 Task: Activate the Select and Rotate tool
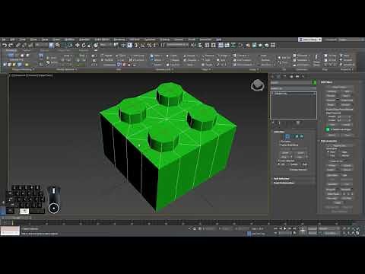pos(84,45)
